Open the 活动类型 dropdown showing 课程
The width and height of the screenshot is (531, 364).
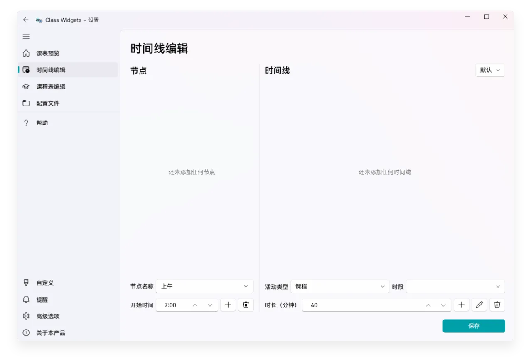tap(340, 286)
